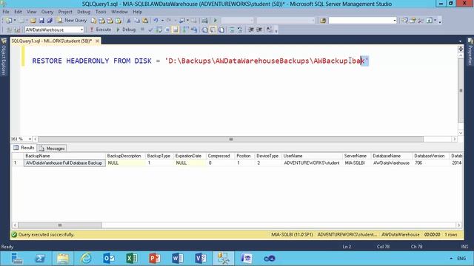474x266 pixels.
Task: Switch to the Messages tab
Action: coord(52,149)
